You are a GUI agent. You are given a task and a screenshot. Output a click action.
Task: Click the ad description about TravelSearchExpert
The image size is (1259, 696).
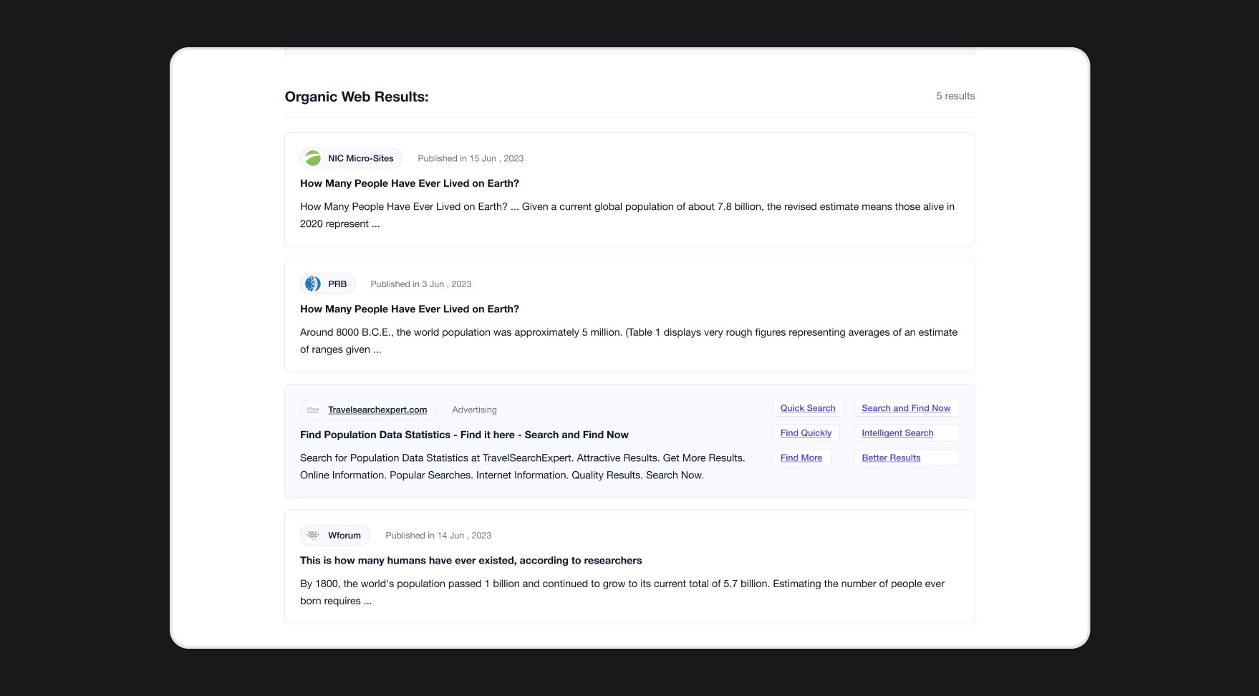click(523, 467)
